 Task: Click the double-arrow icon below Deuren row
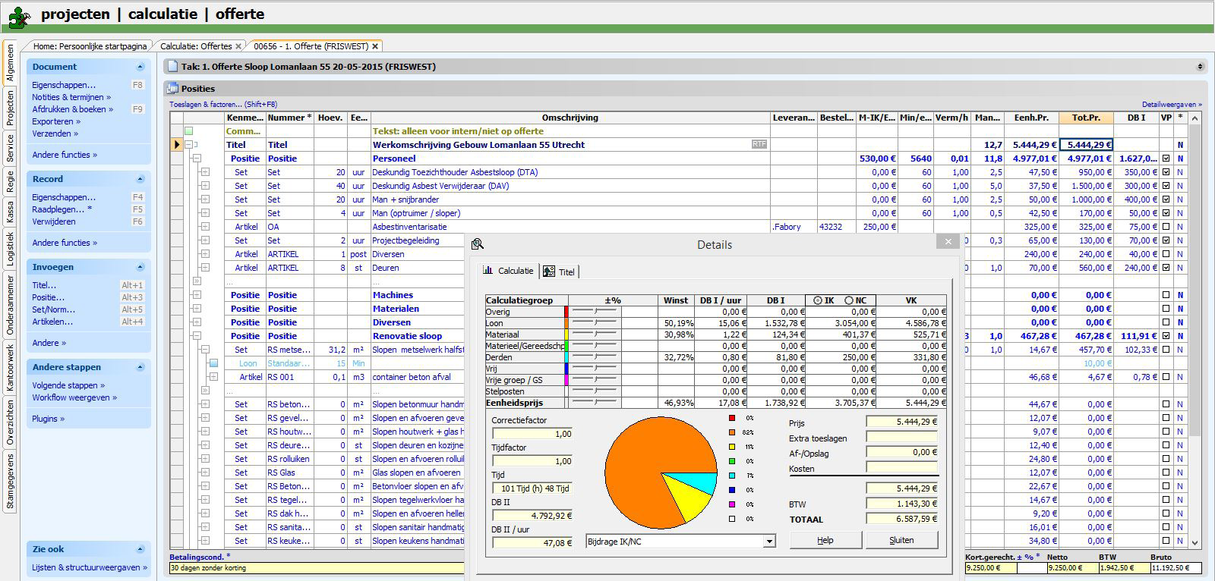tap(196, 281)
